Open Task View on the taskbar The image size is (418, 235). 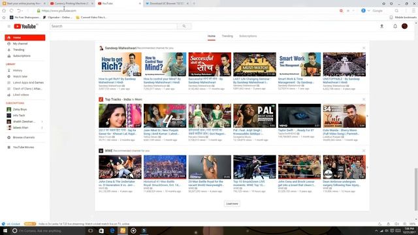coord(91,230)
